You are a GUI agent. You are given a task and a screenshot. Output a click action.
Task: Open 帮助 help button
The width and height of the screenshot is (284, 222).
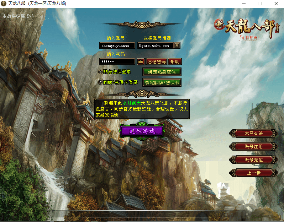(x=175, y=61)
